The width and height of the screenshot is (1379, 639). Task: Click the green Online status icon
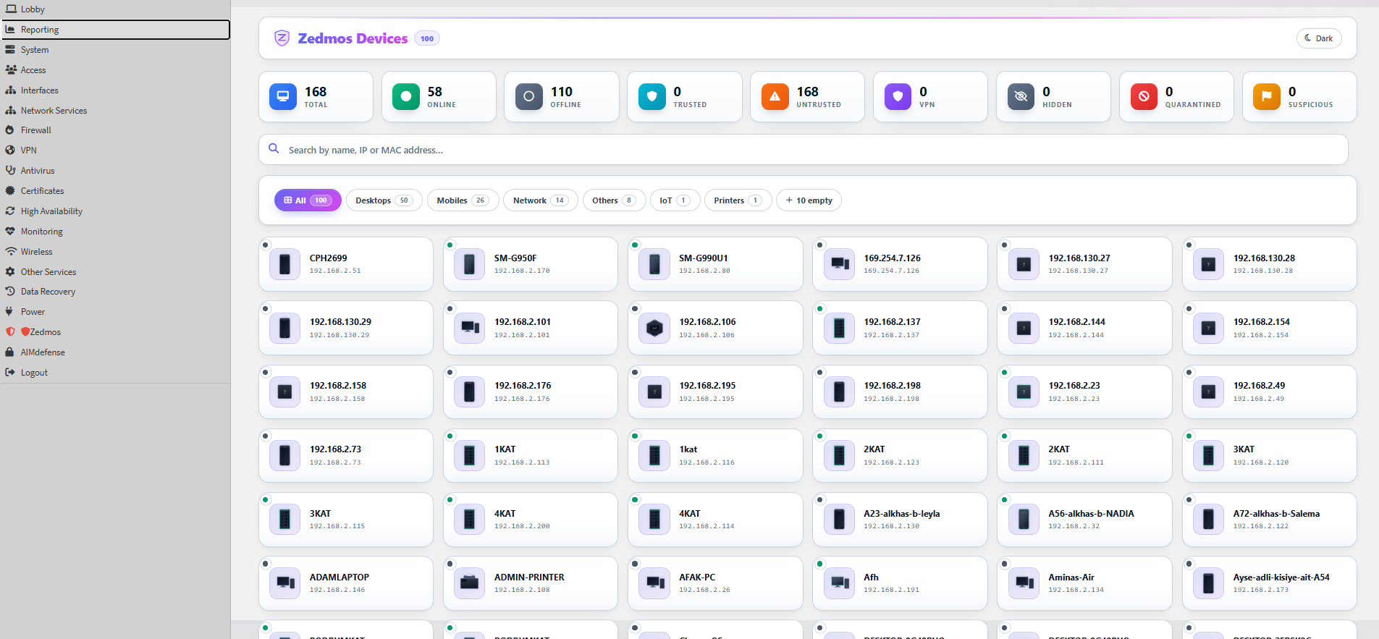coord(406,96)
